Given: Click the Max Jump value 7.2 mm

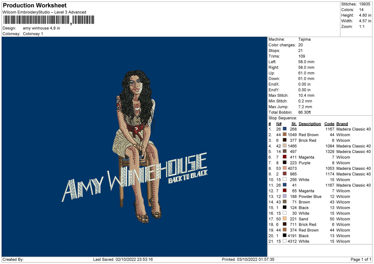Looking at the screenshot, I should [x=305, y=107].
